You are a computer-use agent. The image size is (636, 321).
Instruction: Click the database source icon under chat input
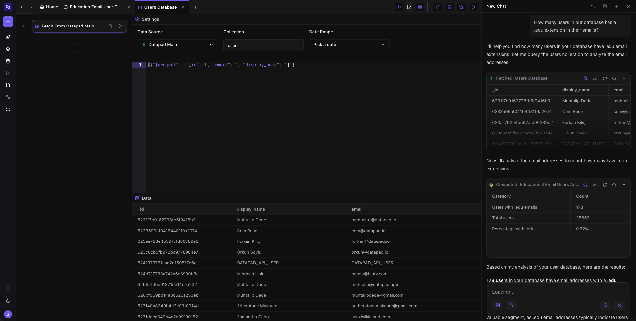click(498, 305)
